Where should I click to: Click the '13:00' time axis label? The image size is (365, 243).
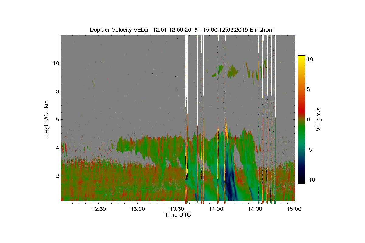(138, 209)
